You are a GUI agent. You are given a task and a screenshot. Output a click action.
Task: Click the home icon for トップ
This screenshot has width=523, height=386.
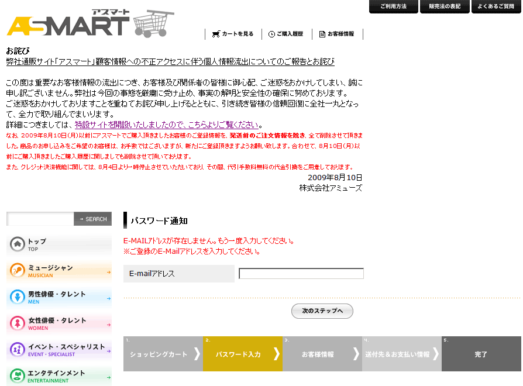18,244
